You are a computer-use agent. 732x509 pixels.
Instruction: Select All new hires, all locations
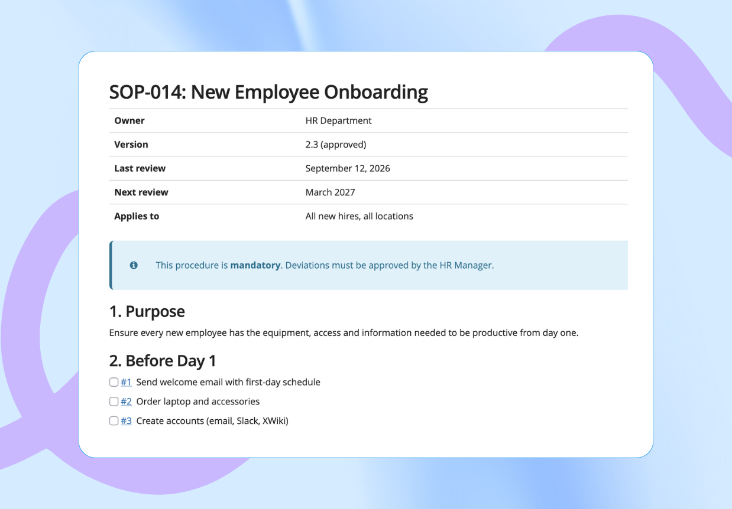[359, 216]
